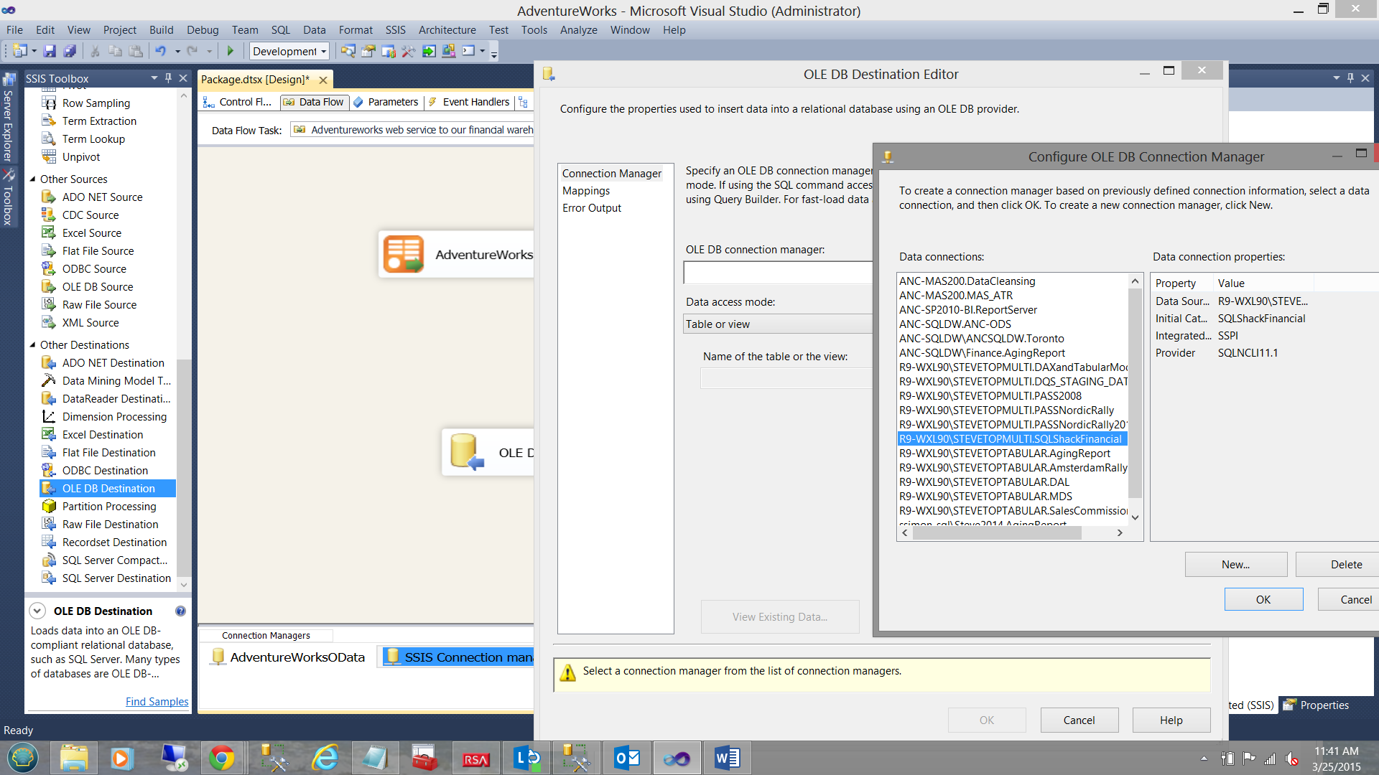Select the OLE DB Destination toolbox item
The image size is (1379, 775).
tap(108, 488)
